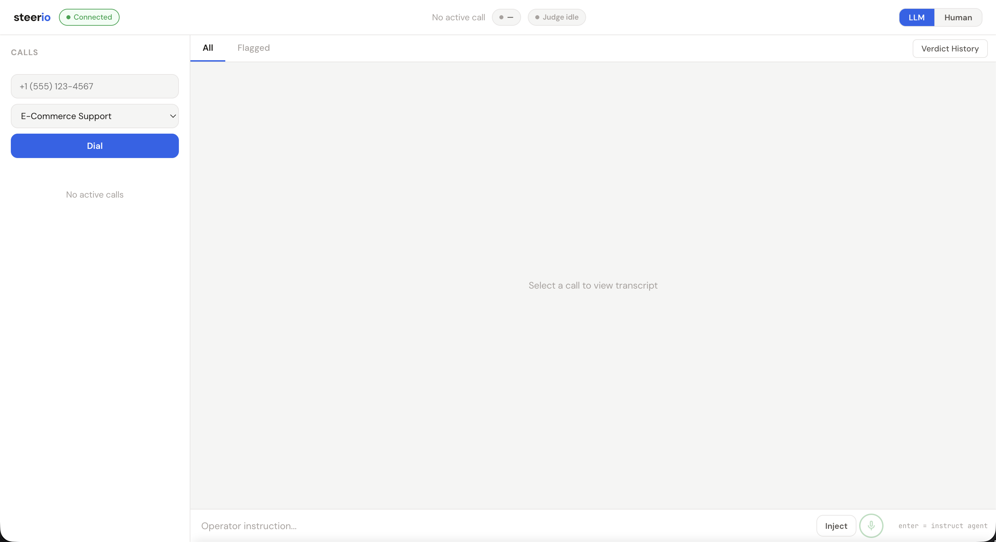This screenshot has width=996, height=542.
Task: Open the E-Commerce Support scenario dropdown
Action: (95, 116)
